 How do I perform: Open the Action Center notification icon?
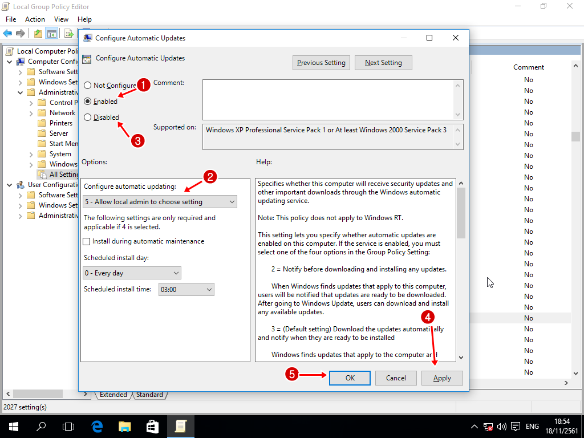[x=516, y=427]
